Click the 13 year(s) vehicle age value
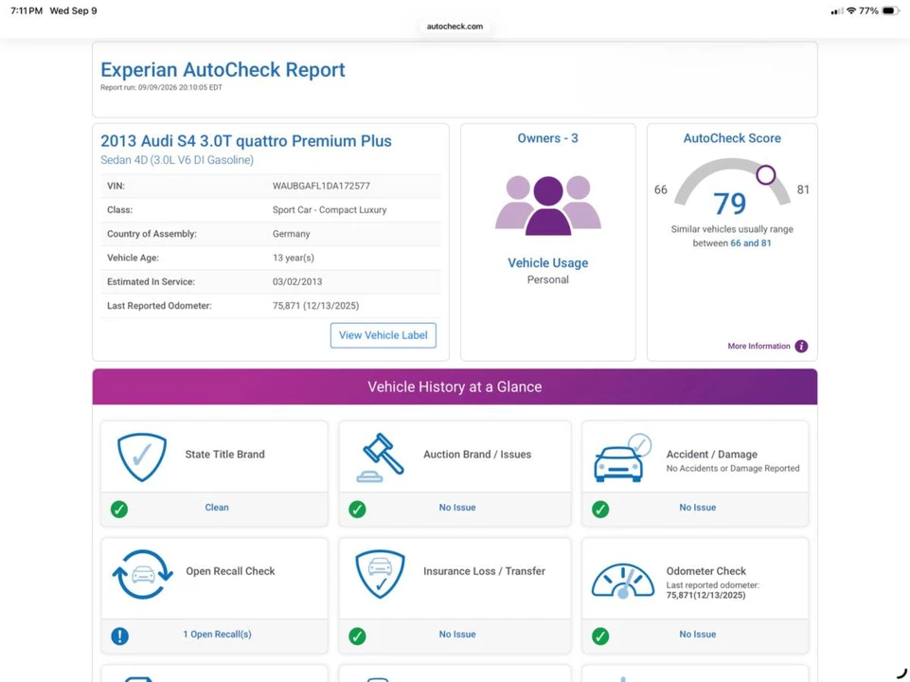The height and width of the screenshot is (682, 910). point(294,258)
